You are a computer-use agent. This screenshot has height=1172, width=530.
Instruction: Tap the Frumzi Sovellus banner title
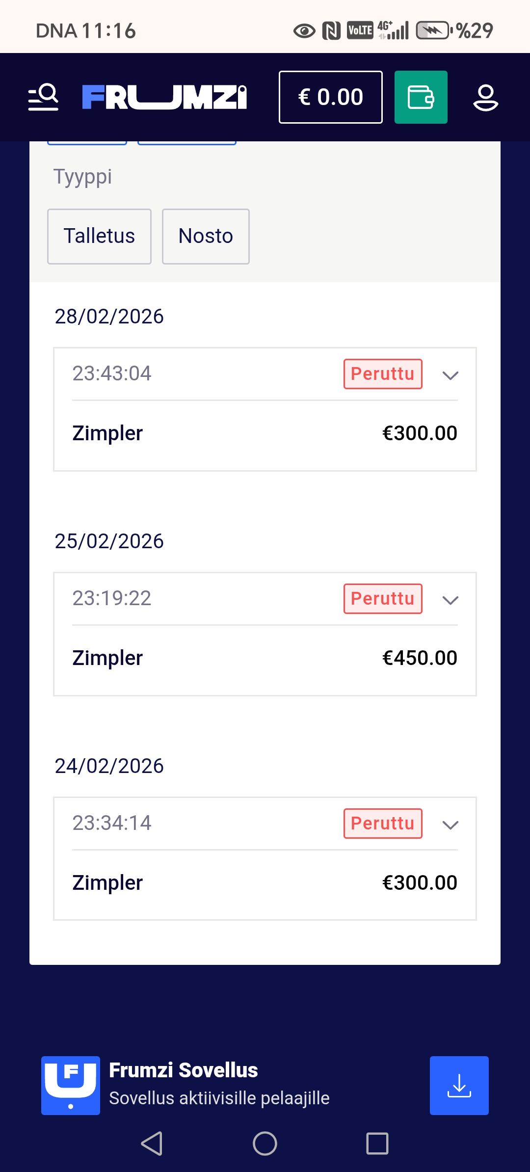click(x=184, y=1070)
